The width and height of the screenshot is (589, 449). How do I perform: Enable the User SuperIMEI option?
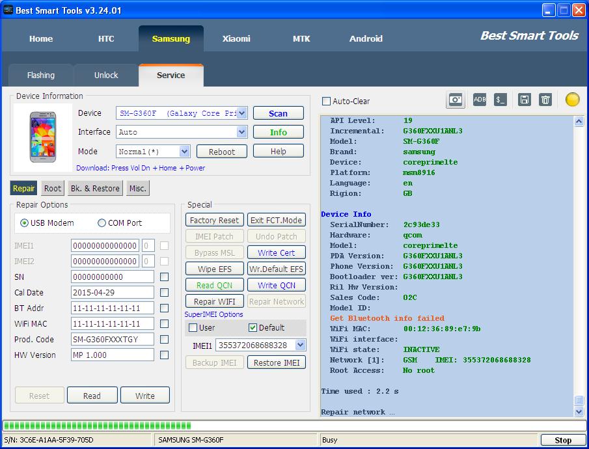[193, 327]
